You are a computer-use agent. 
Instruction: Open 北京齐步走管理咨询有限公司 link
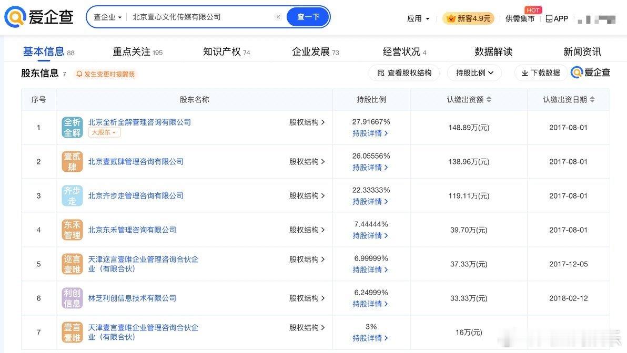(136, 195)
